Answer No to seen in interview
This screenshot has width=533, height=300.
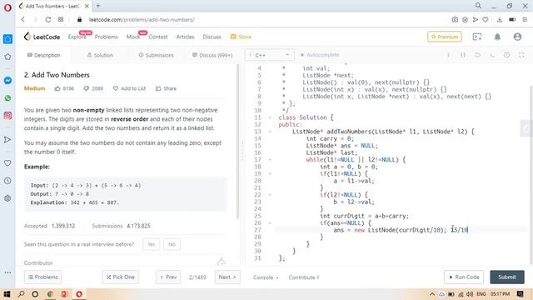(172, 244)
